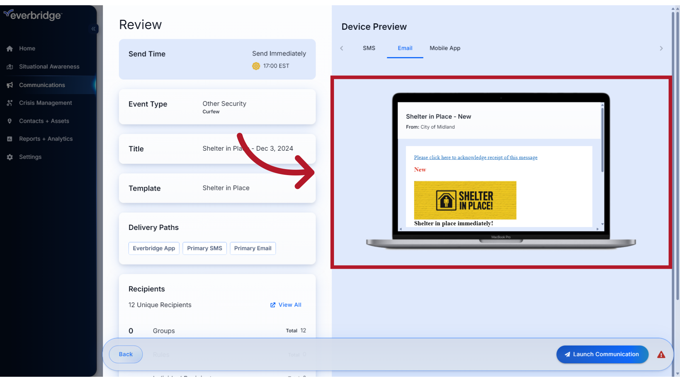Toggle the Everbridge App delivery path

coord(154,248)
